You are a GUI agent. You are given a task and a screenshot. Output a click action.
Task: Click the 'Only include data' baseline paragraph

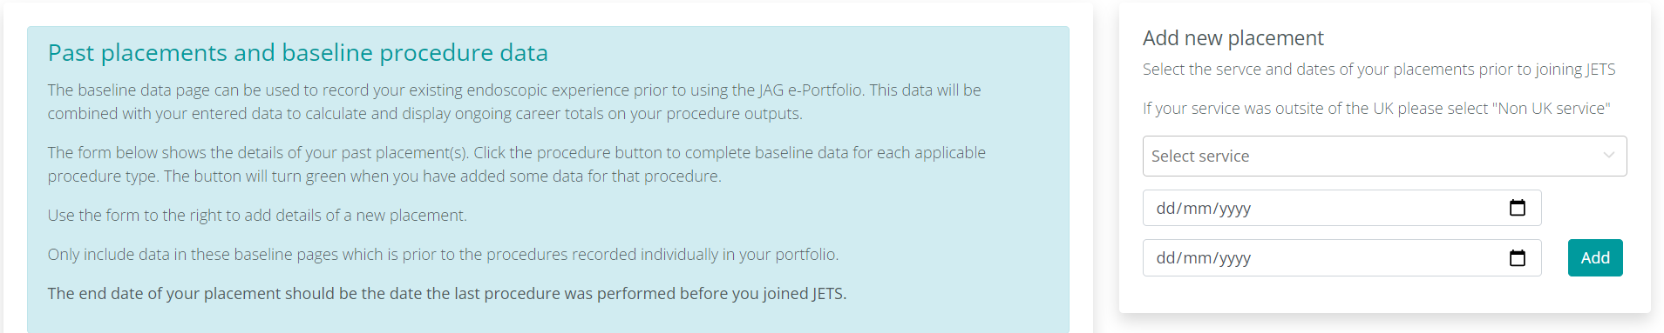[443, 255]
